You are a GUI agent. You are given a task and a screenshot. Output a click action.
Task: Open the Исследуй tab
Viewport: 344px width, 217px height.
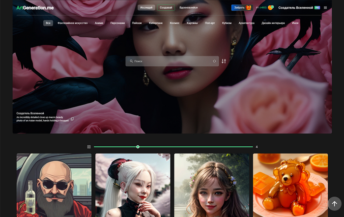click(x=146, y=7)
